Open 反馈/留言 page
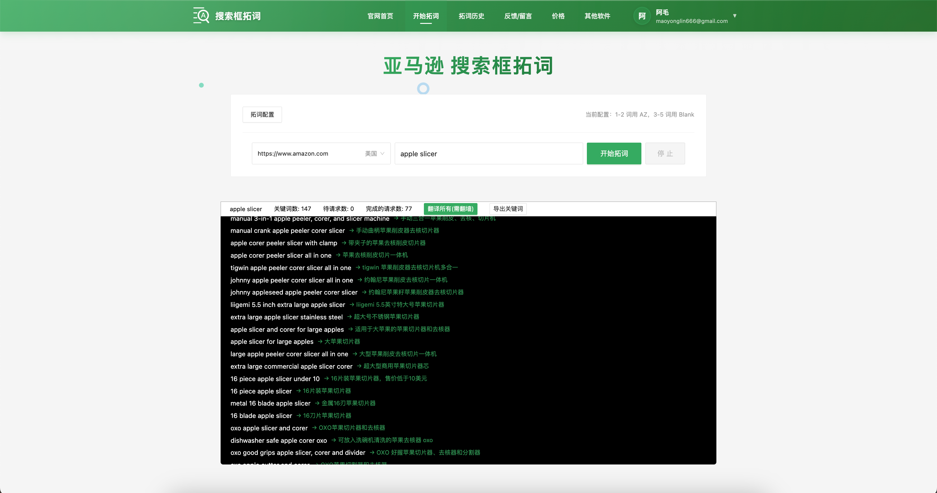This screenshot has height=493, width=937. coord(518,16)
